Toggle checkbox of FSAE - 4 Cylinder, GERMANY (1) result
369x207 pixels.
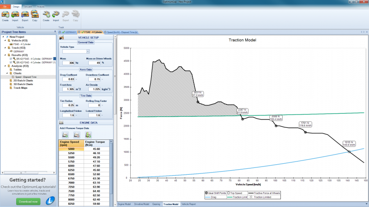tap(11, 63)
